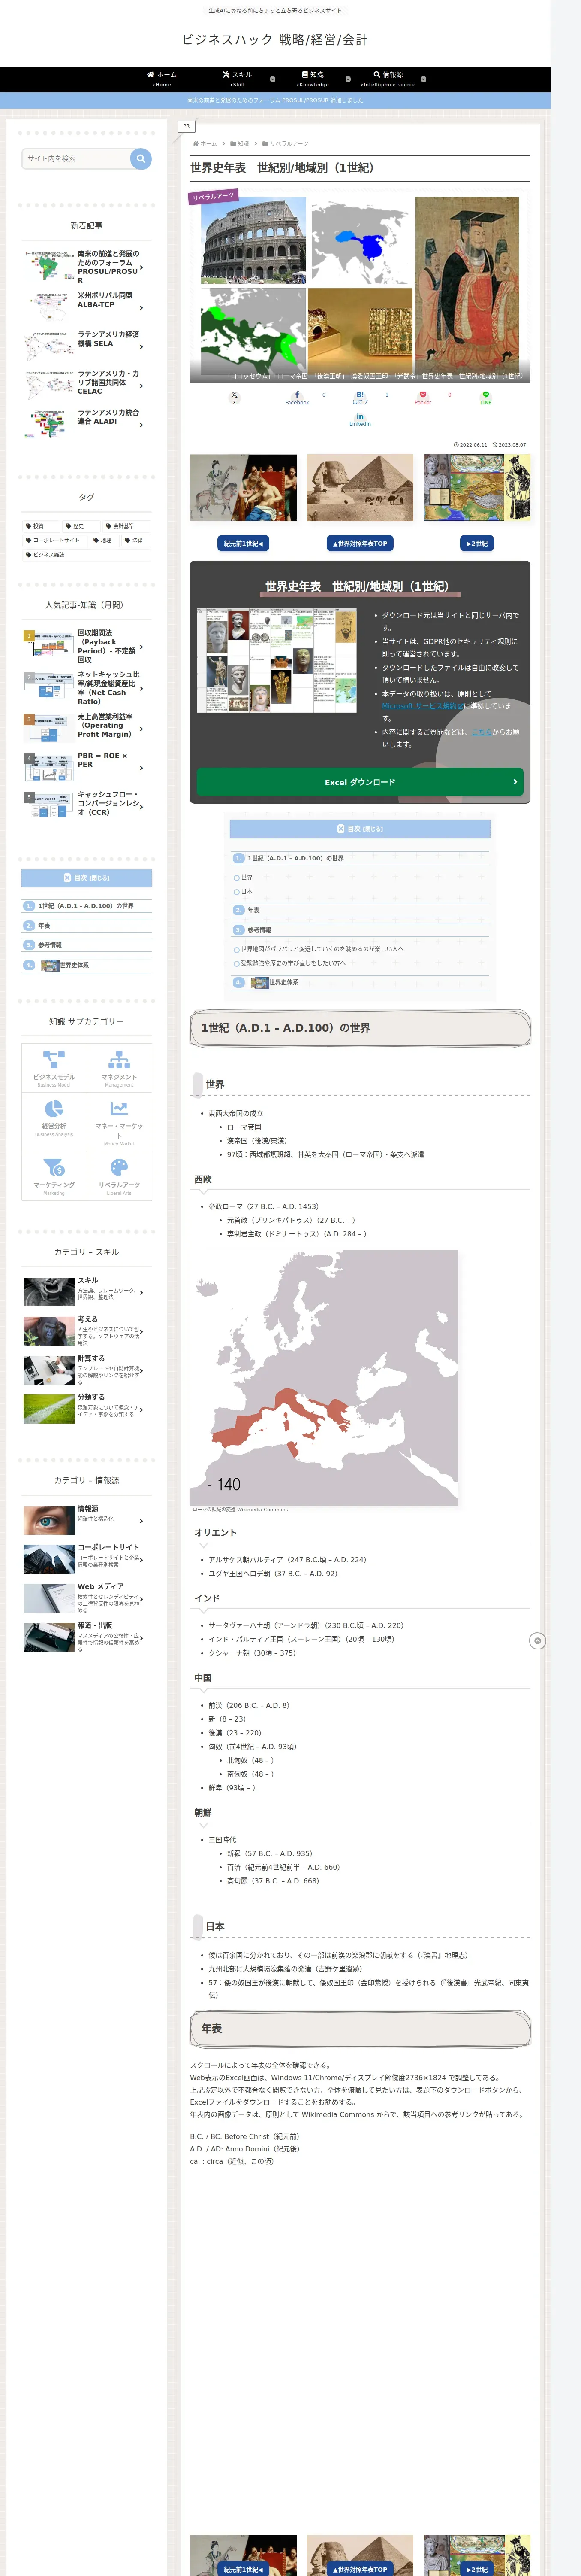Open ホーム menu item
581x2576 pixels.
(162, 79)
